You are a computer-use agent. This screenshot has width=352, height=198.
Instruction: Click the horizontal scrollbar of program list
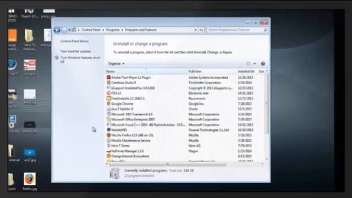click(167, 164)
